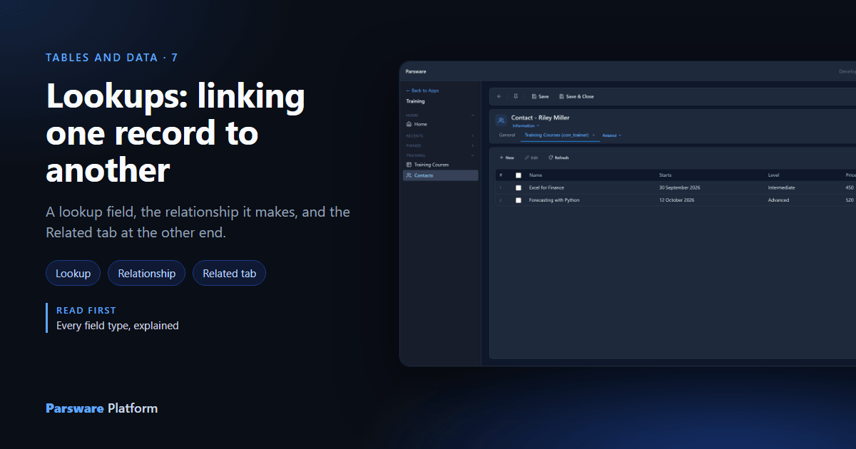This screenshot has width=856, height=449.
Task: Expand the PINNED section in sidebar
Action: click(472, 145)
